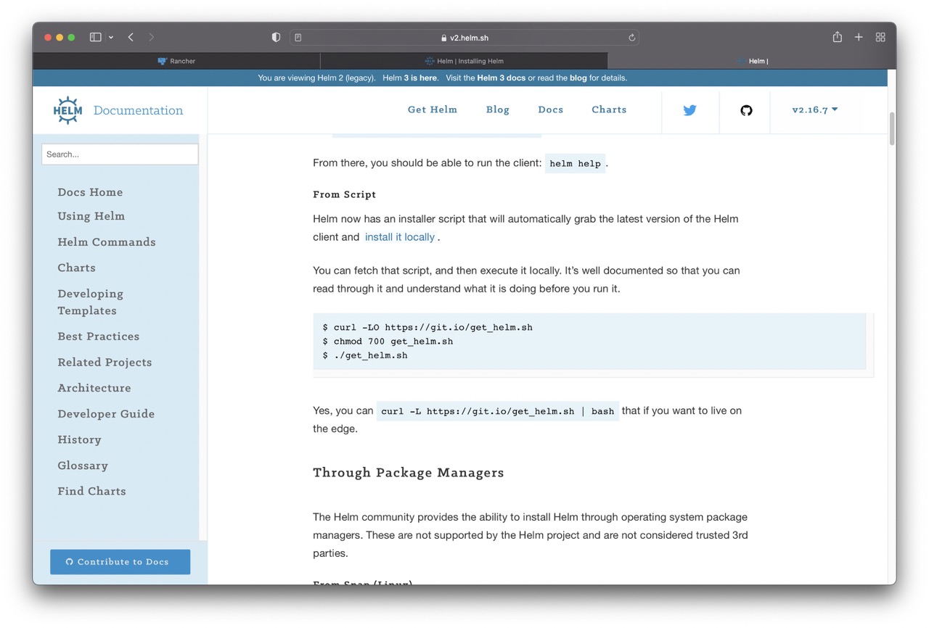Show tab overview grid icon
This screenshot has width=929, height=628.
click(880, 37)
